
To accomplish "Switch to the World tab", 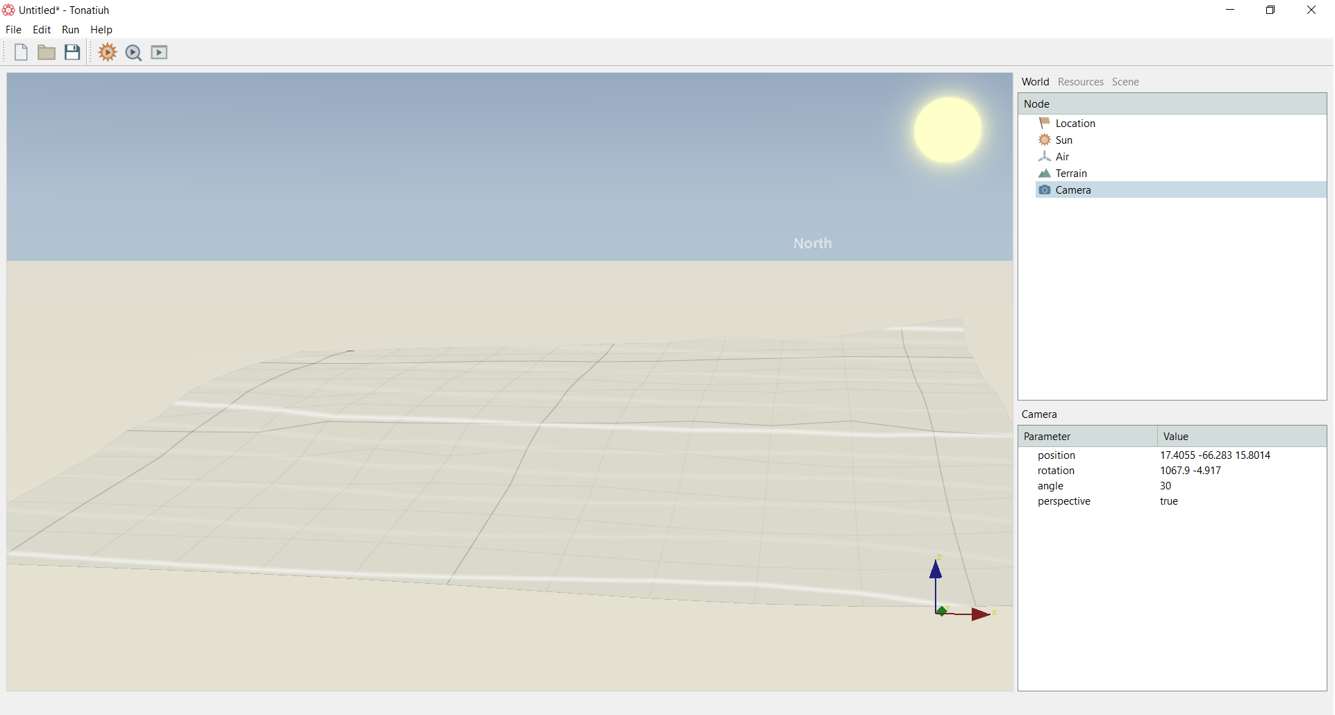I will point(1035,82).
